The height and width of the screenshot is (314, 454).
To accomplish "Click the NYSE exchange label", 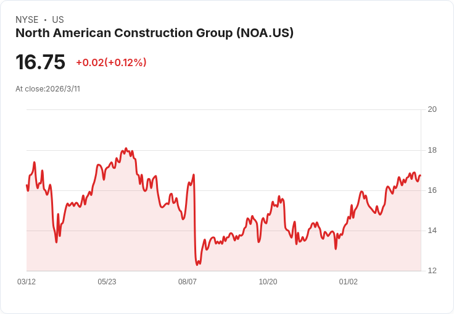I will [27, 20].
